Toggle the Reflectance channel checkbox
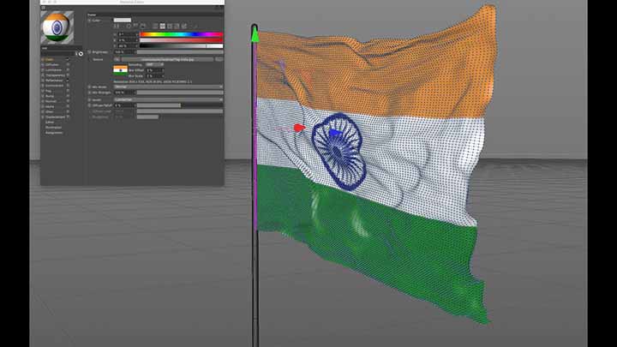 (x=68, y=81)
